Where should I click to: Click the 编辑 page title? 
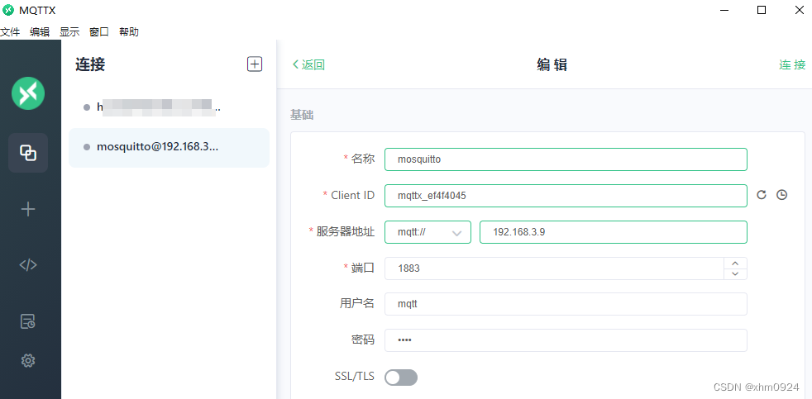point(552,64)
